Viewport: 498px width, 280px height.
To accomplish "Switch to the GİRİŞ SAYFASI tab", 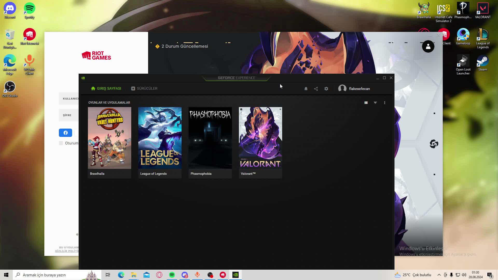I will click(x=106, y=88).
